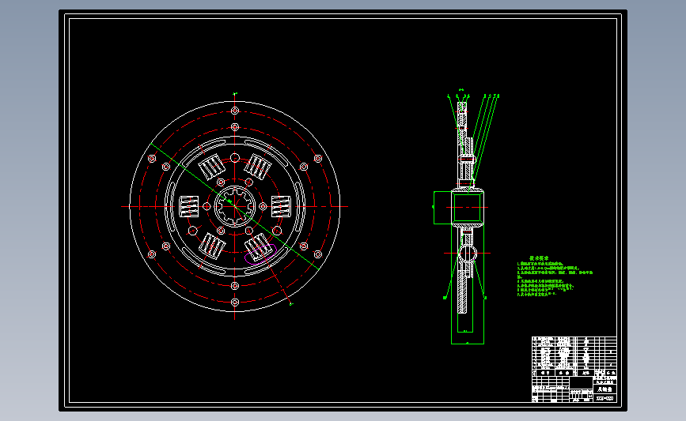Click the green technical requirements note block
Viewport: 686px width, 421px height.
click(555, 276)
